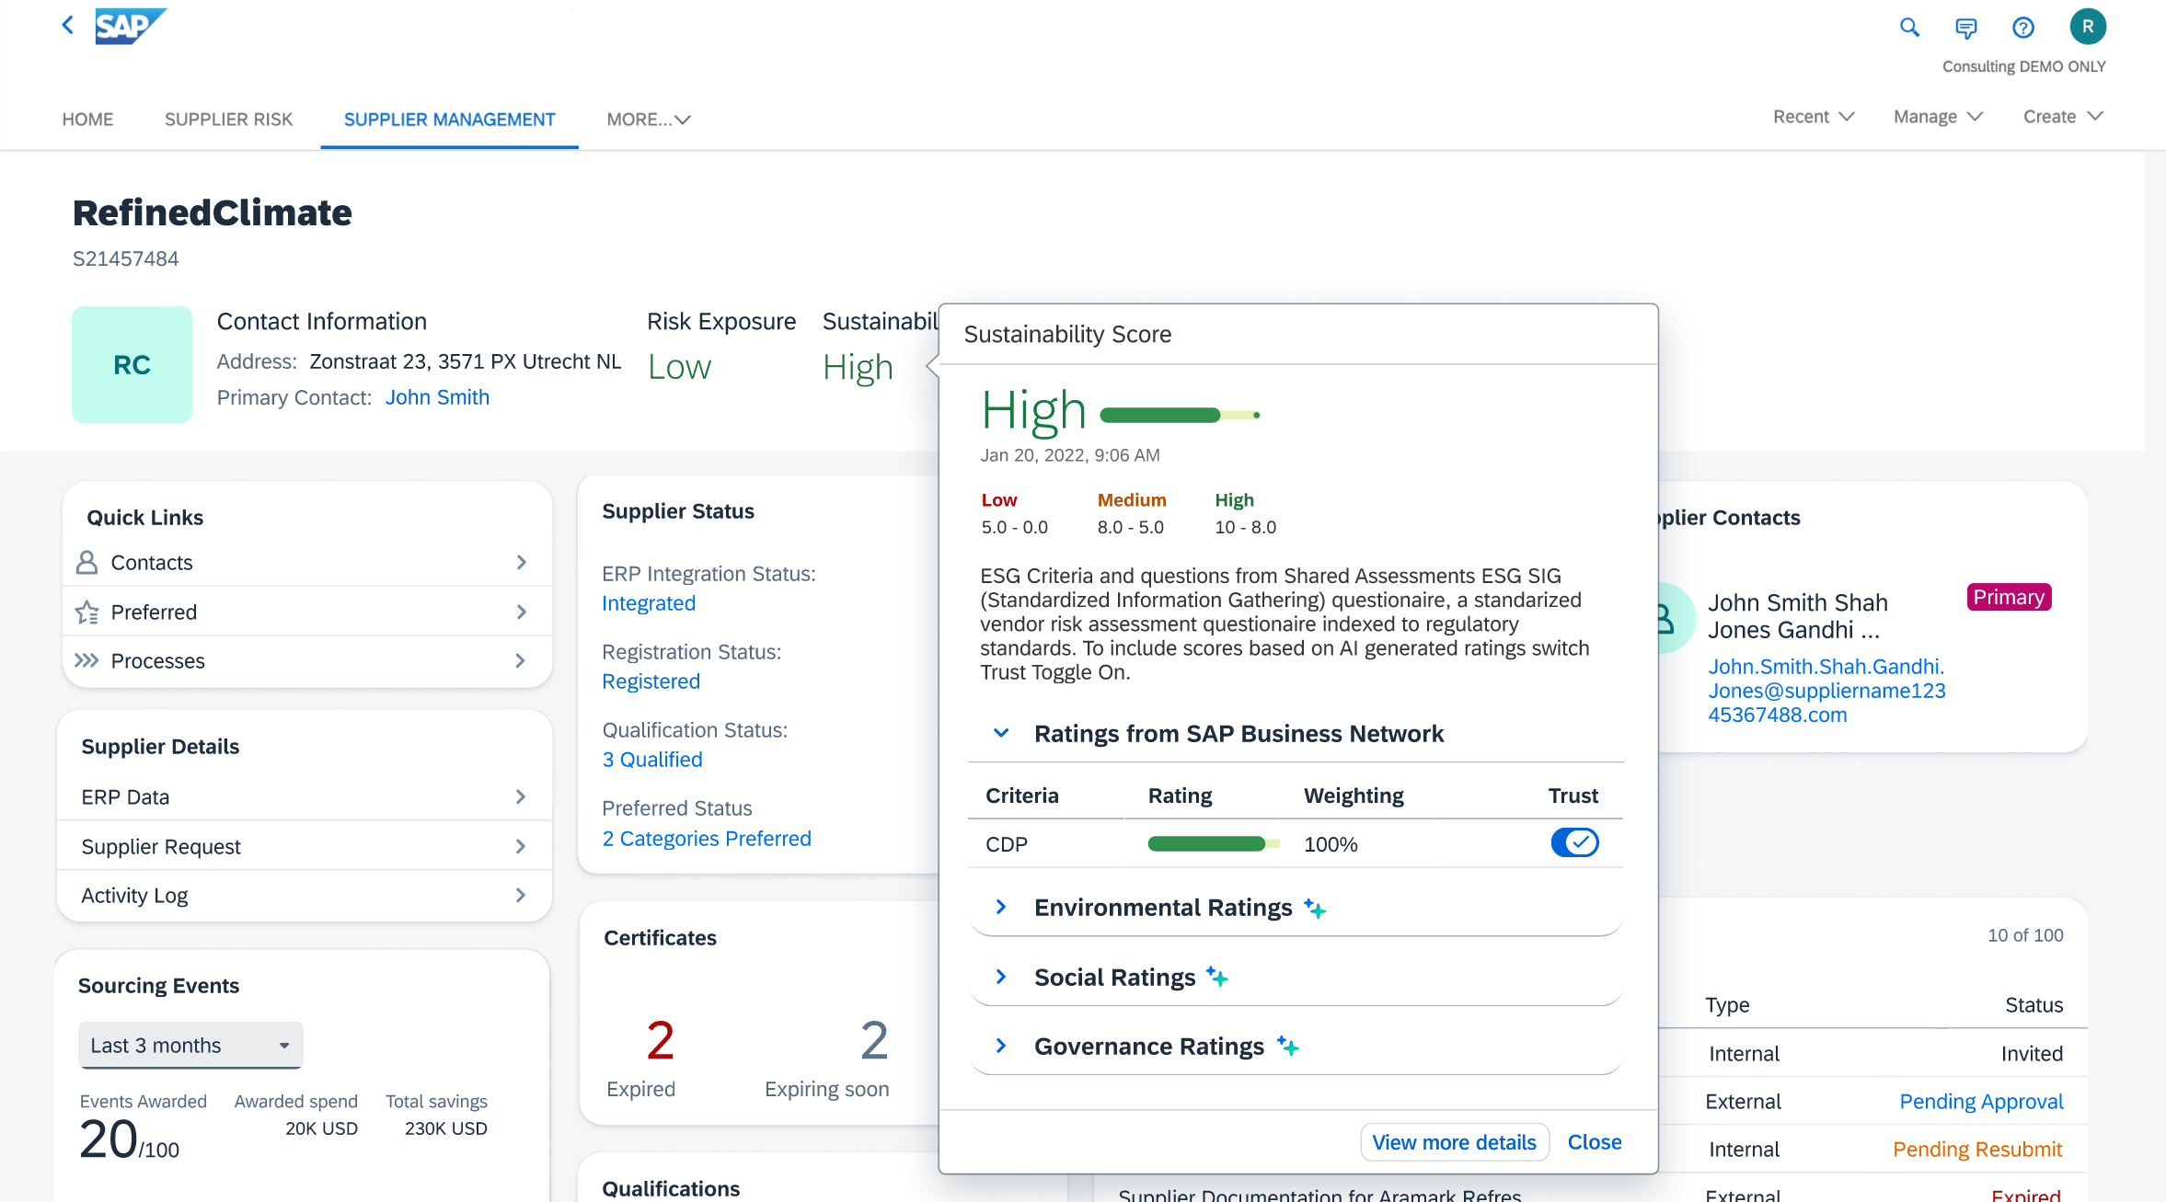The image size is (2166, 1202).
Task: Open the MORE... tab menu
Action: (x=649, y=120)
